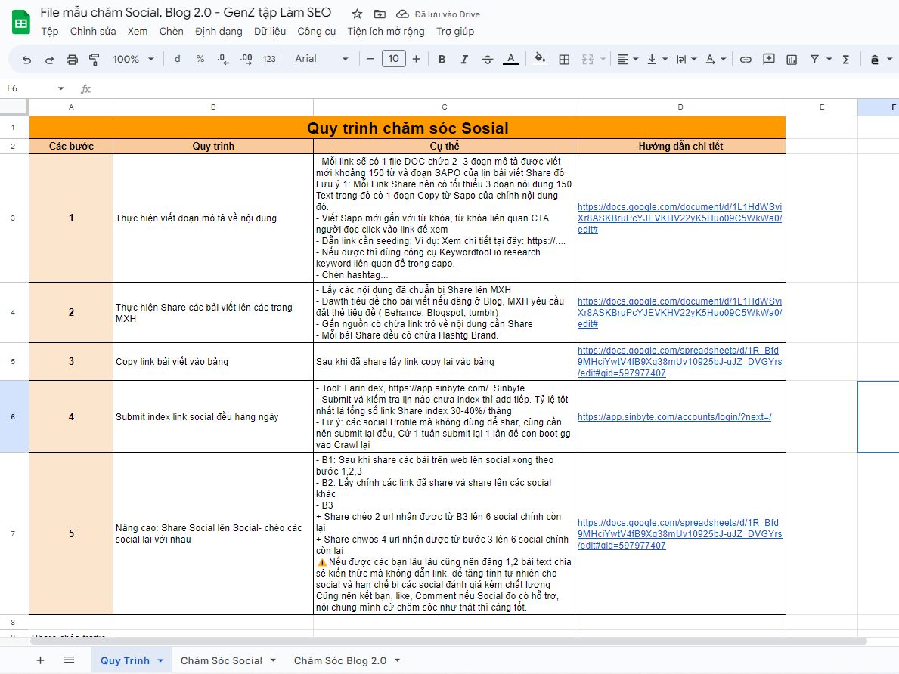Switch to Chăm Sóc Blog 2.0 sheet tab
Viewport: 899px width, 674px height.
pos(340,660)
